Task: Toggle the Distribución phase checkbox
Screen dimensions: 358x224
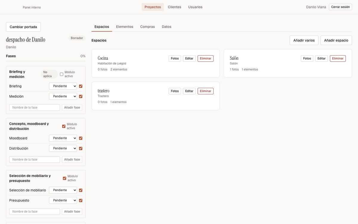Action: [x=81, y=148]
